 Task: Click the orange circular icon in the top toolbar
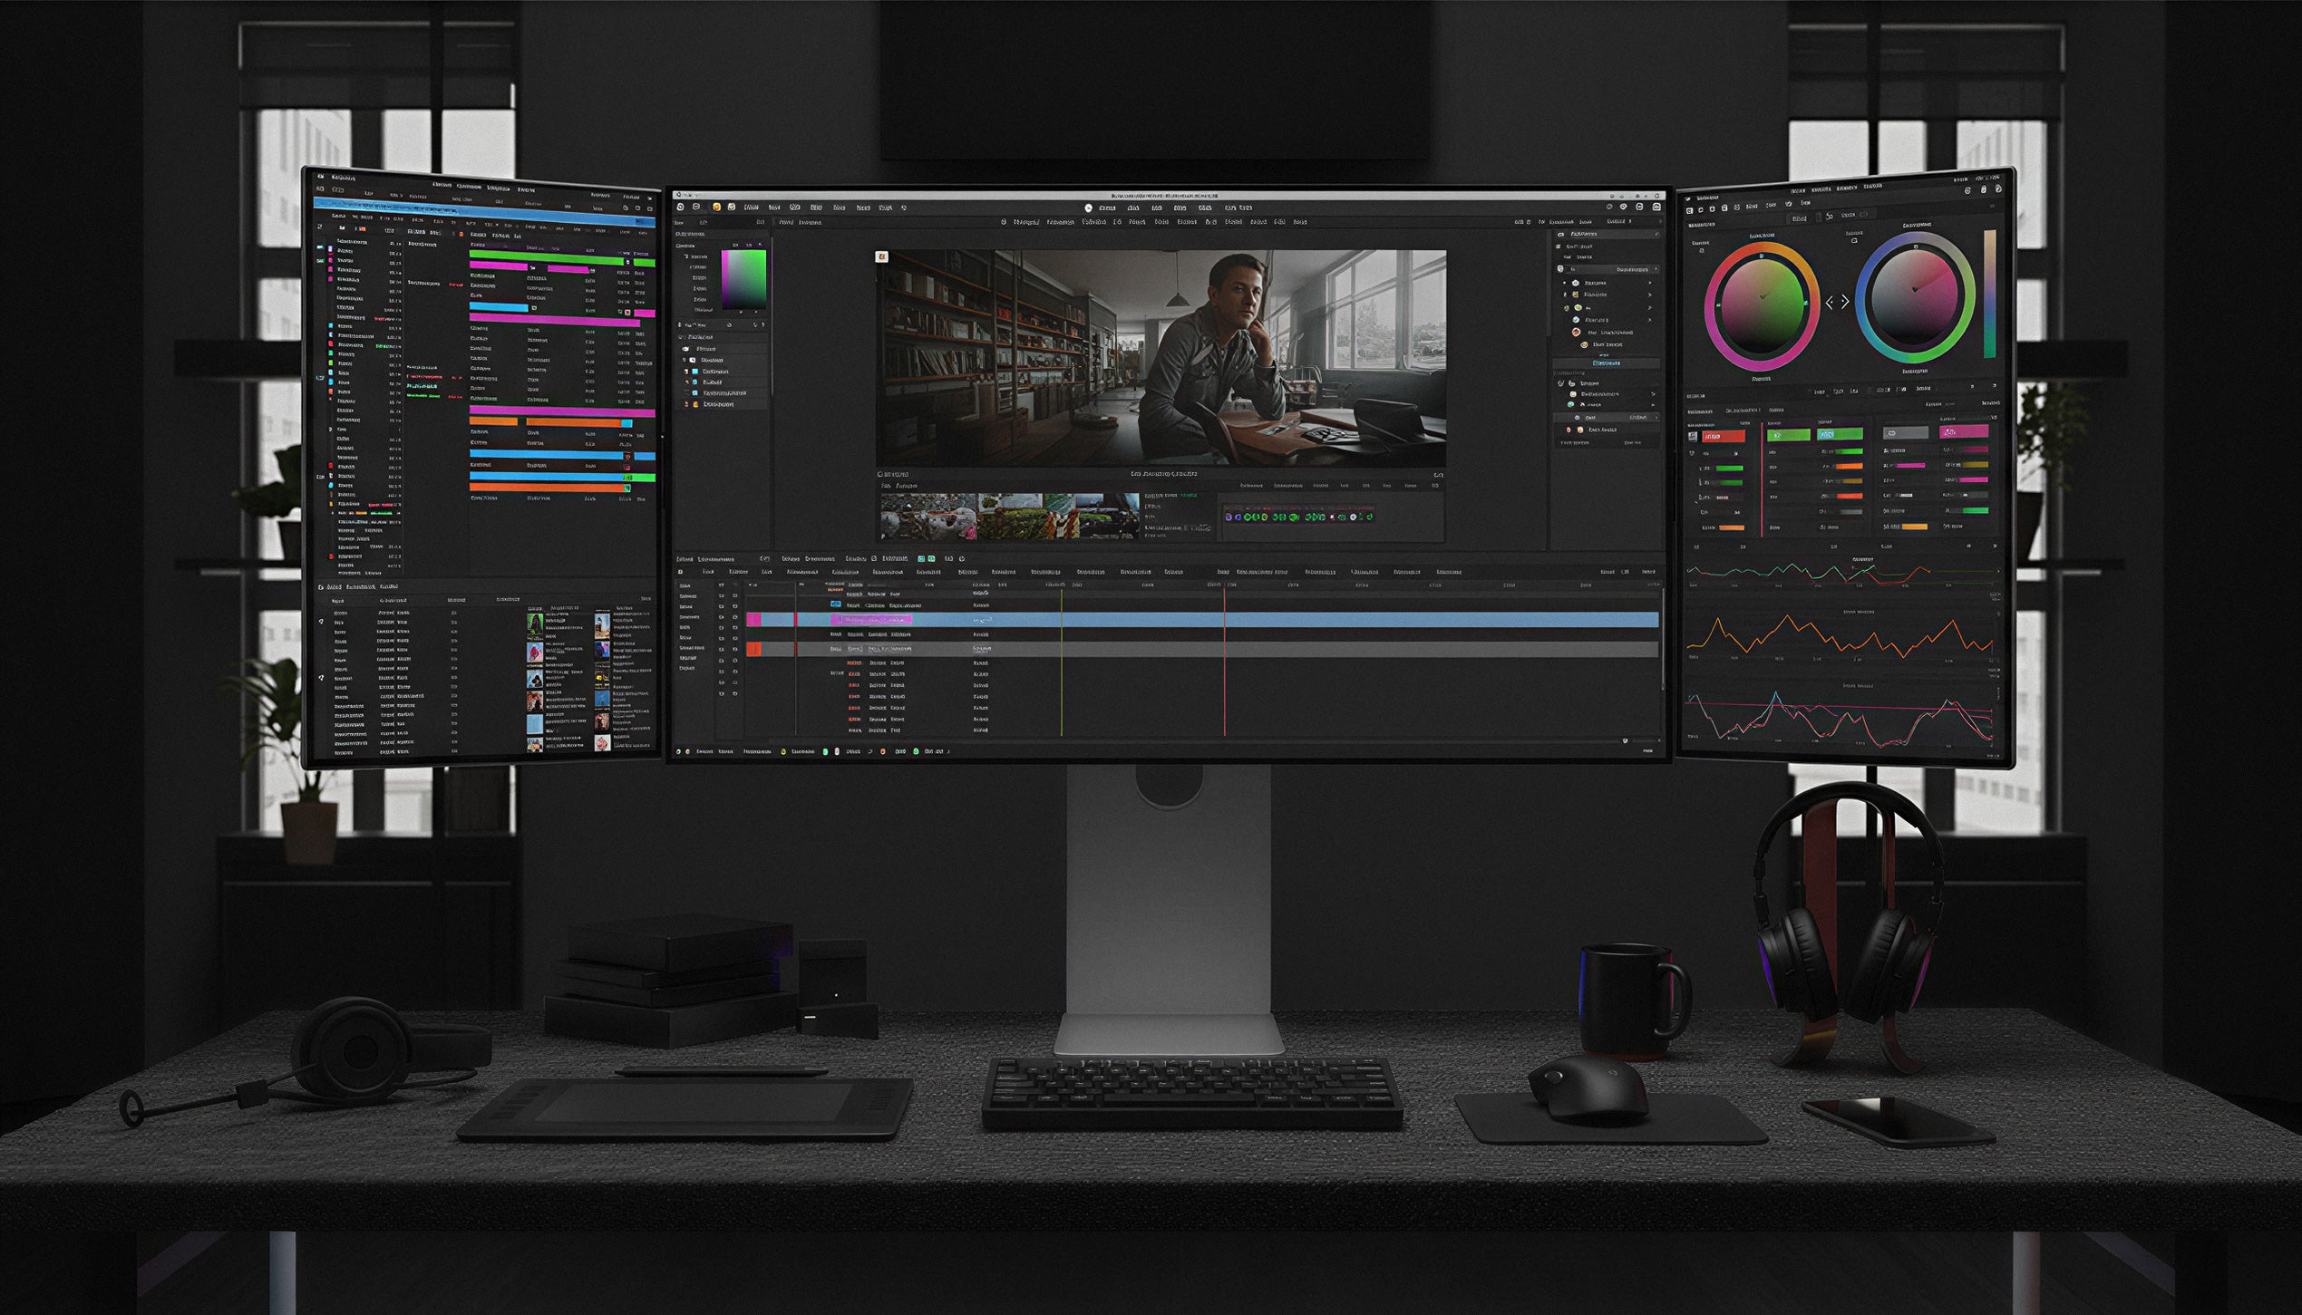(716, 208)
